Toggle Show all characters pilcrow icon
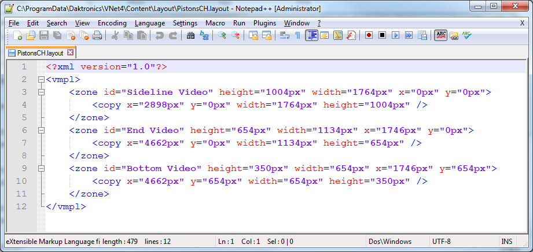The height and width of the screenshot is (252, 533). click(297, 36)
